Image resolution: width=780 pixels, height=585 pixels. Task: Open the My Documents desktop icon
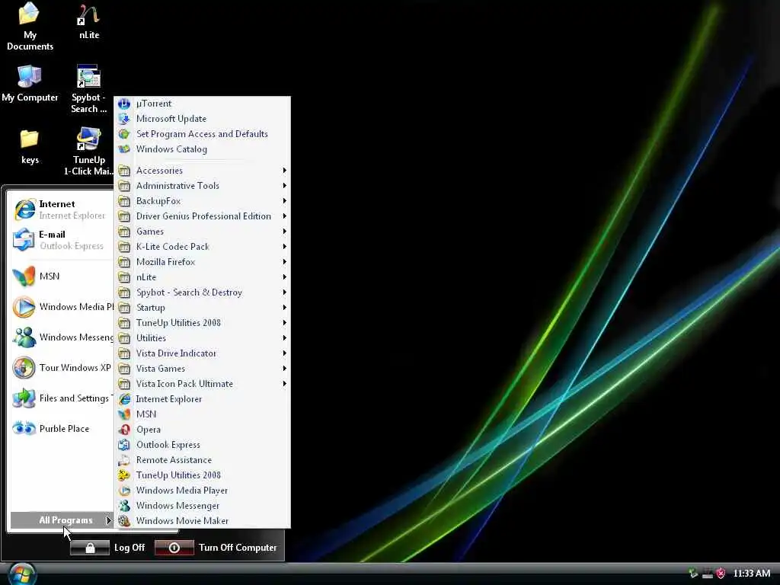(x=30, y=27)
